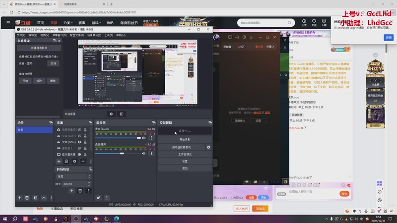Open the virtual camera settings gear
This screenshot has height=223, width=397.
[x=208, y=147]
